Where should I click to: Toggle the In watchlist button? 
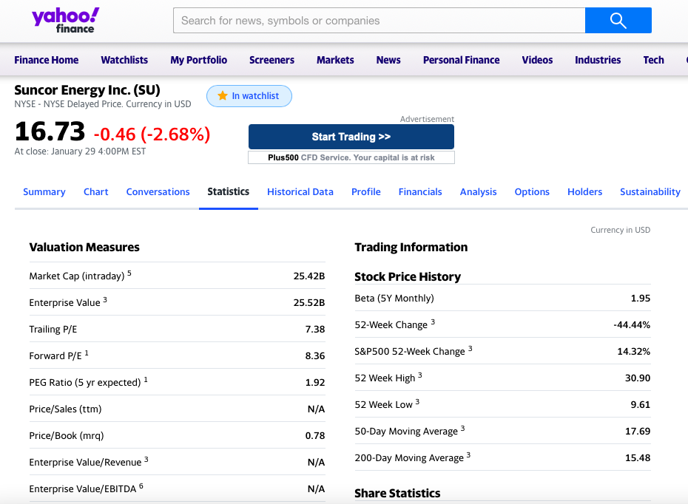pyautogui.click(x=249, y=96)
